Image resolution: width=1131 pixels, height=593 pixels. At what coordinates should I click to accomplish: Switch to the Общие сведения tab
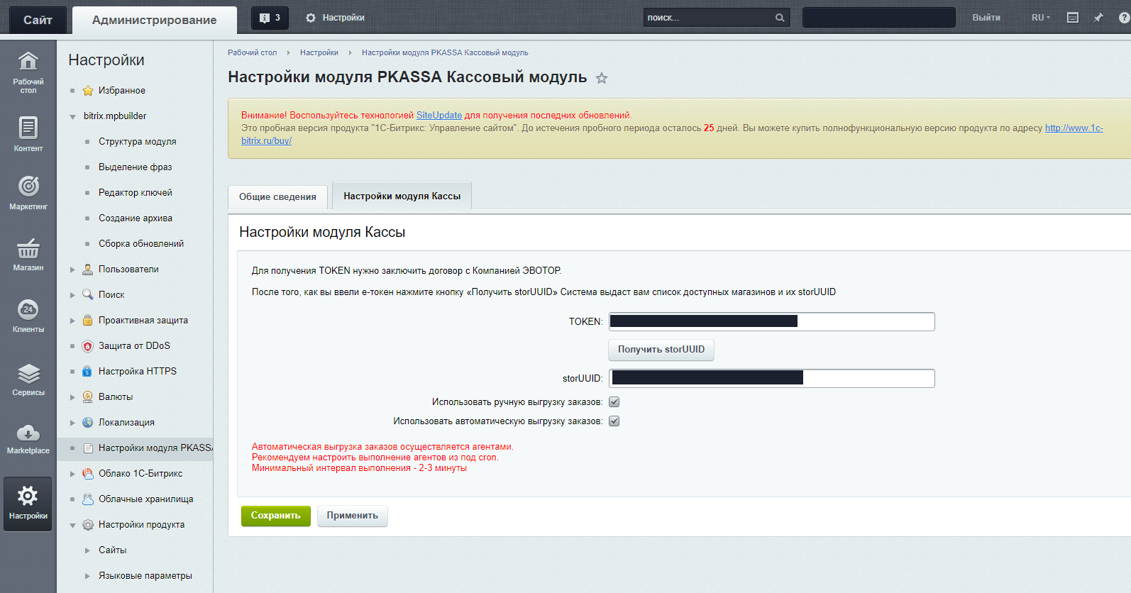277,197
